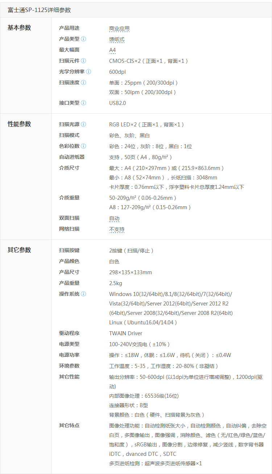The height and width of the screenshot is (474, 272).
Task: Follow the A4 maximum format link
Action: (x=112, y=50)
